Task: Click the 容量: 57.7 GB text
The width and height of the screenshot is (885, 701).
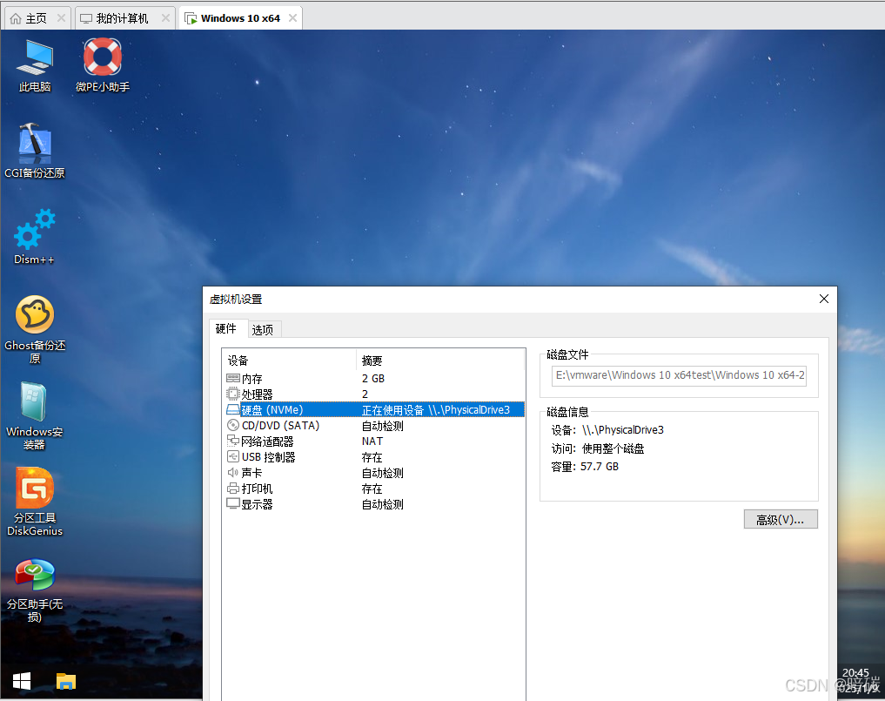Action: pos(585,467)
